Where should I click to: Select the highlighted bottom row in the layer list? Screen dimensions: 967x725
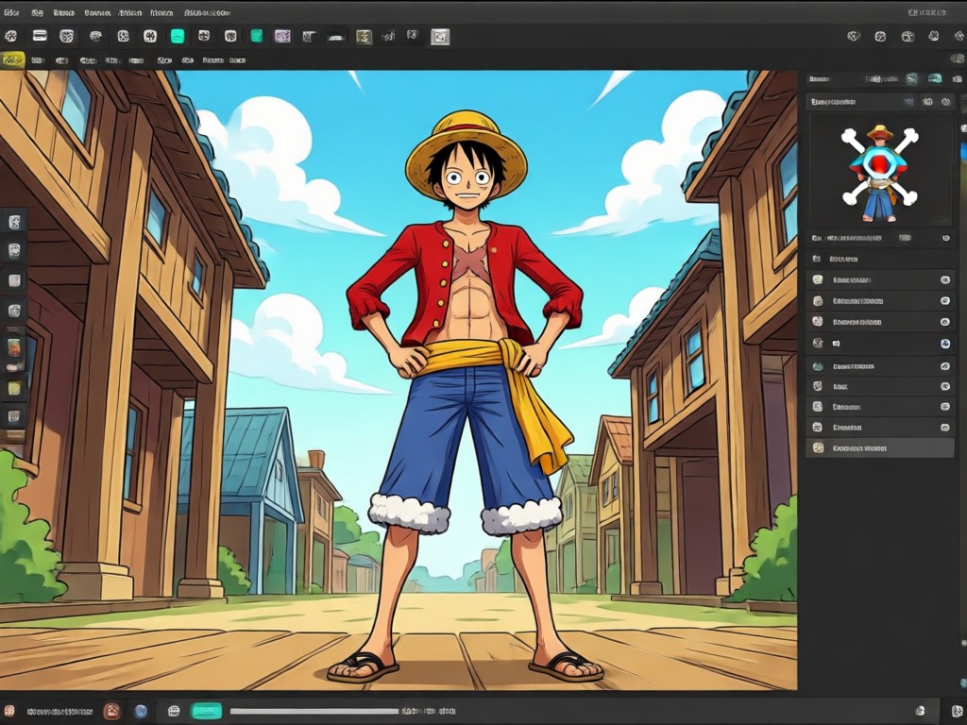[x=880, y=448]
